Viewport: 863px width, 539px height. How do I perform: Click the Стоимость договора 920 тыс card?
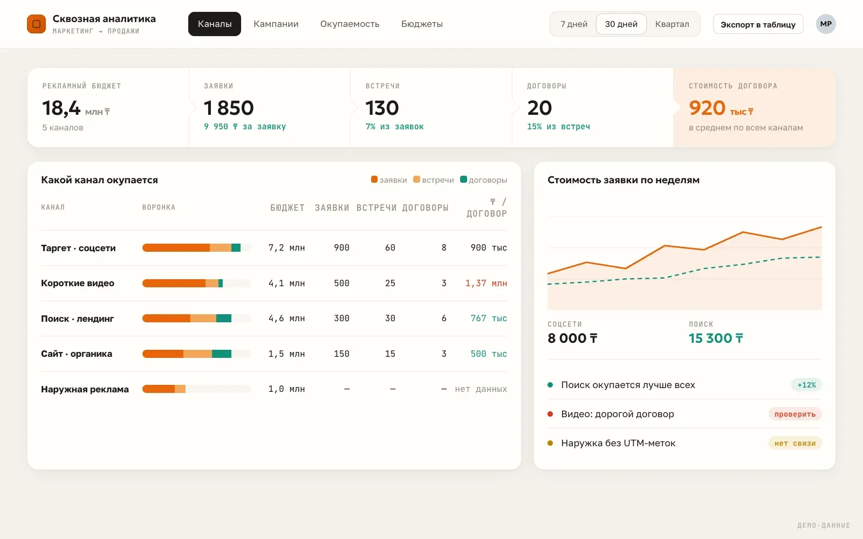755,107
